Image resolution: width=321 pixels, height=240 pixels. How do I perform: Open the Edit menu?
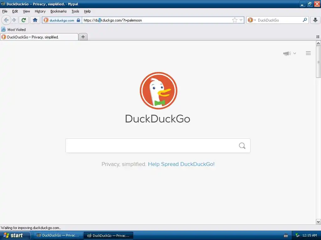15,12
